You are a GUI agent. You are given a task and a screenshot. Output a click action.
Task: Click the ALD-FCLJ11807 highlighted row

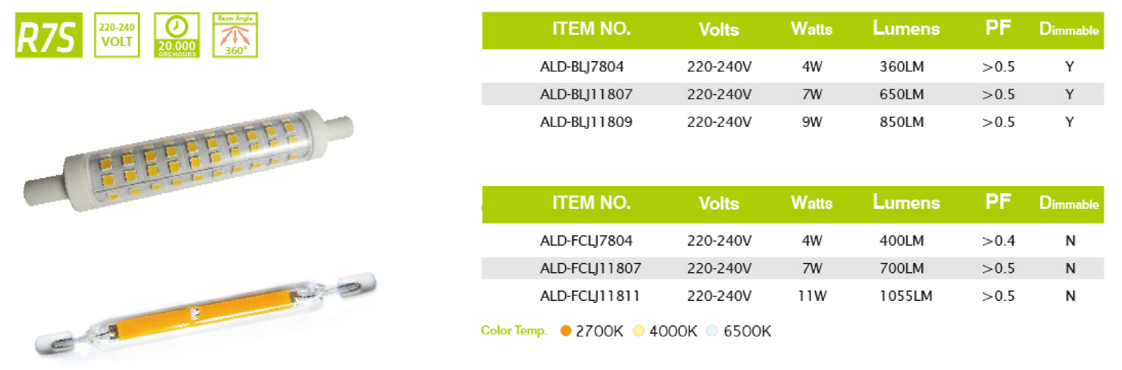point(793,268)
